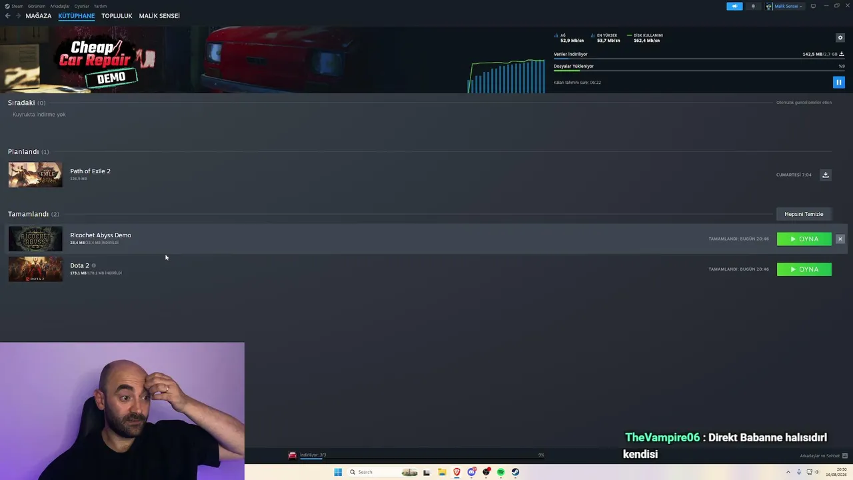Click the DİSK KULLANIMI 162,4 Mb/sn stat
The height and width of the screenshot is (480, 853).
point(645,38)
